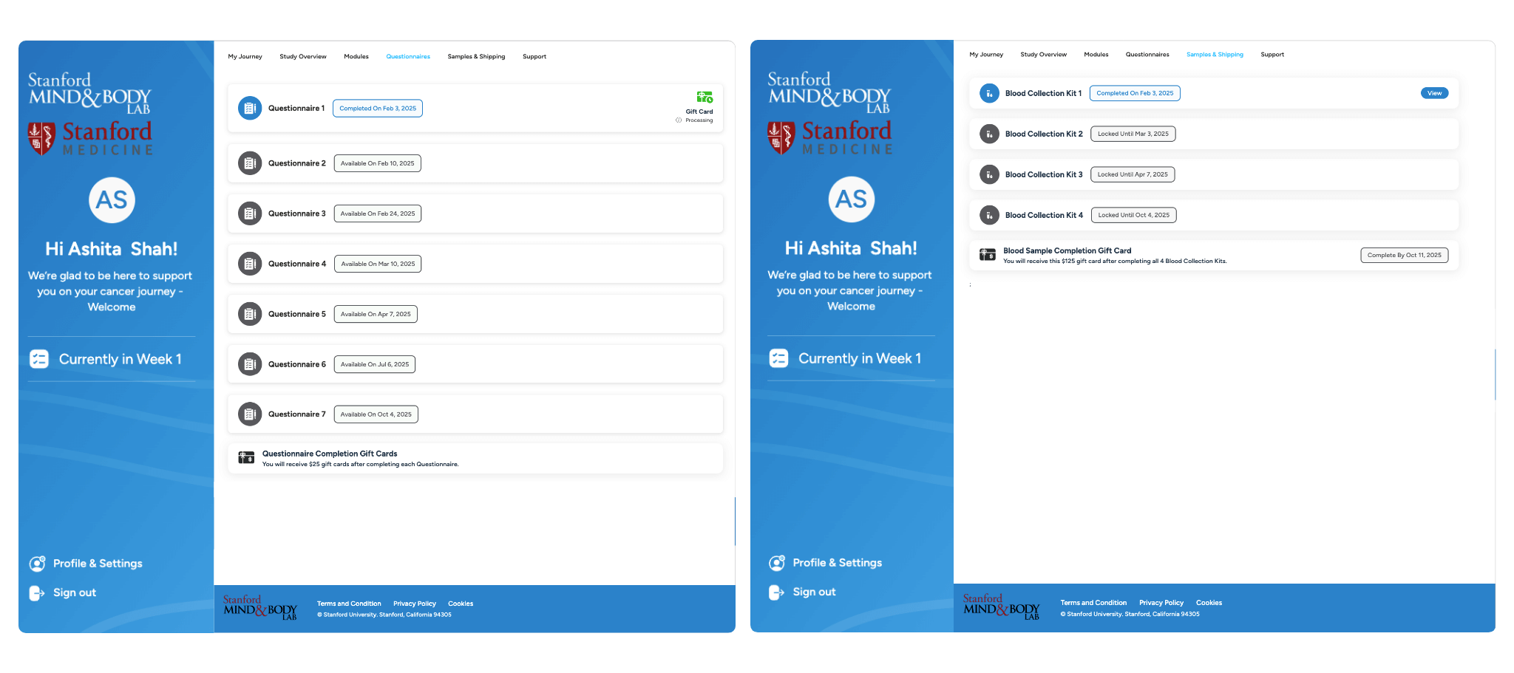Click the Blood Sample Completion Gift Card icon
This screenshot has height=673, width=1514.
coord(988,254)
